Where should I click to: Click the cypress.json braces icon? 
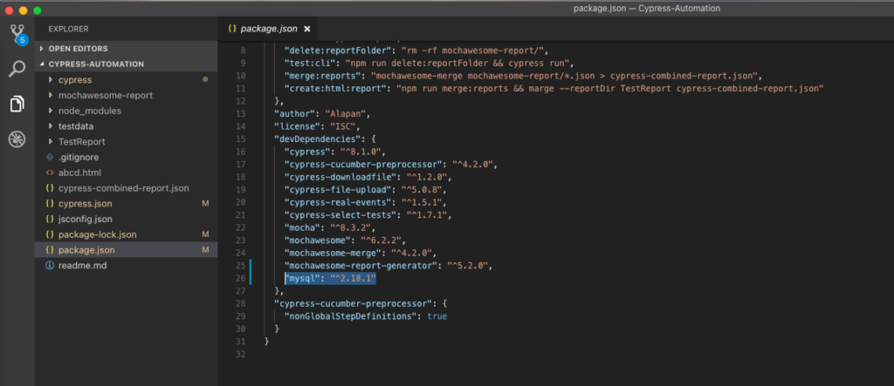[49, 203]
